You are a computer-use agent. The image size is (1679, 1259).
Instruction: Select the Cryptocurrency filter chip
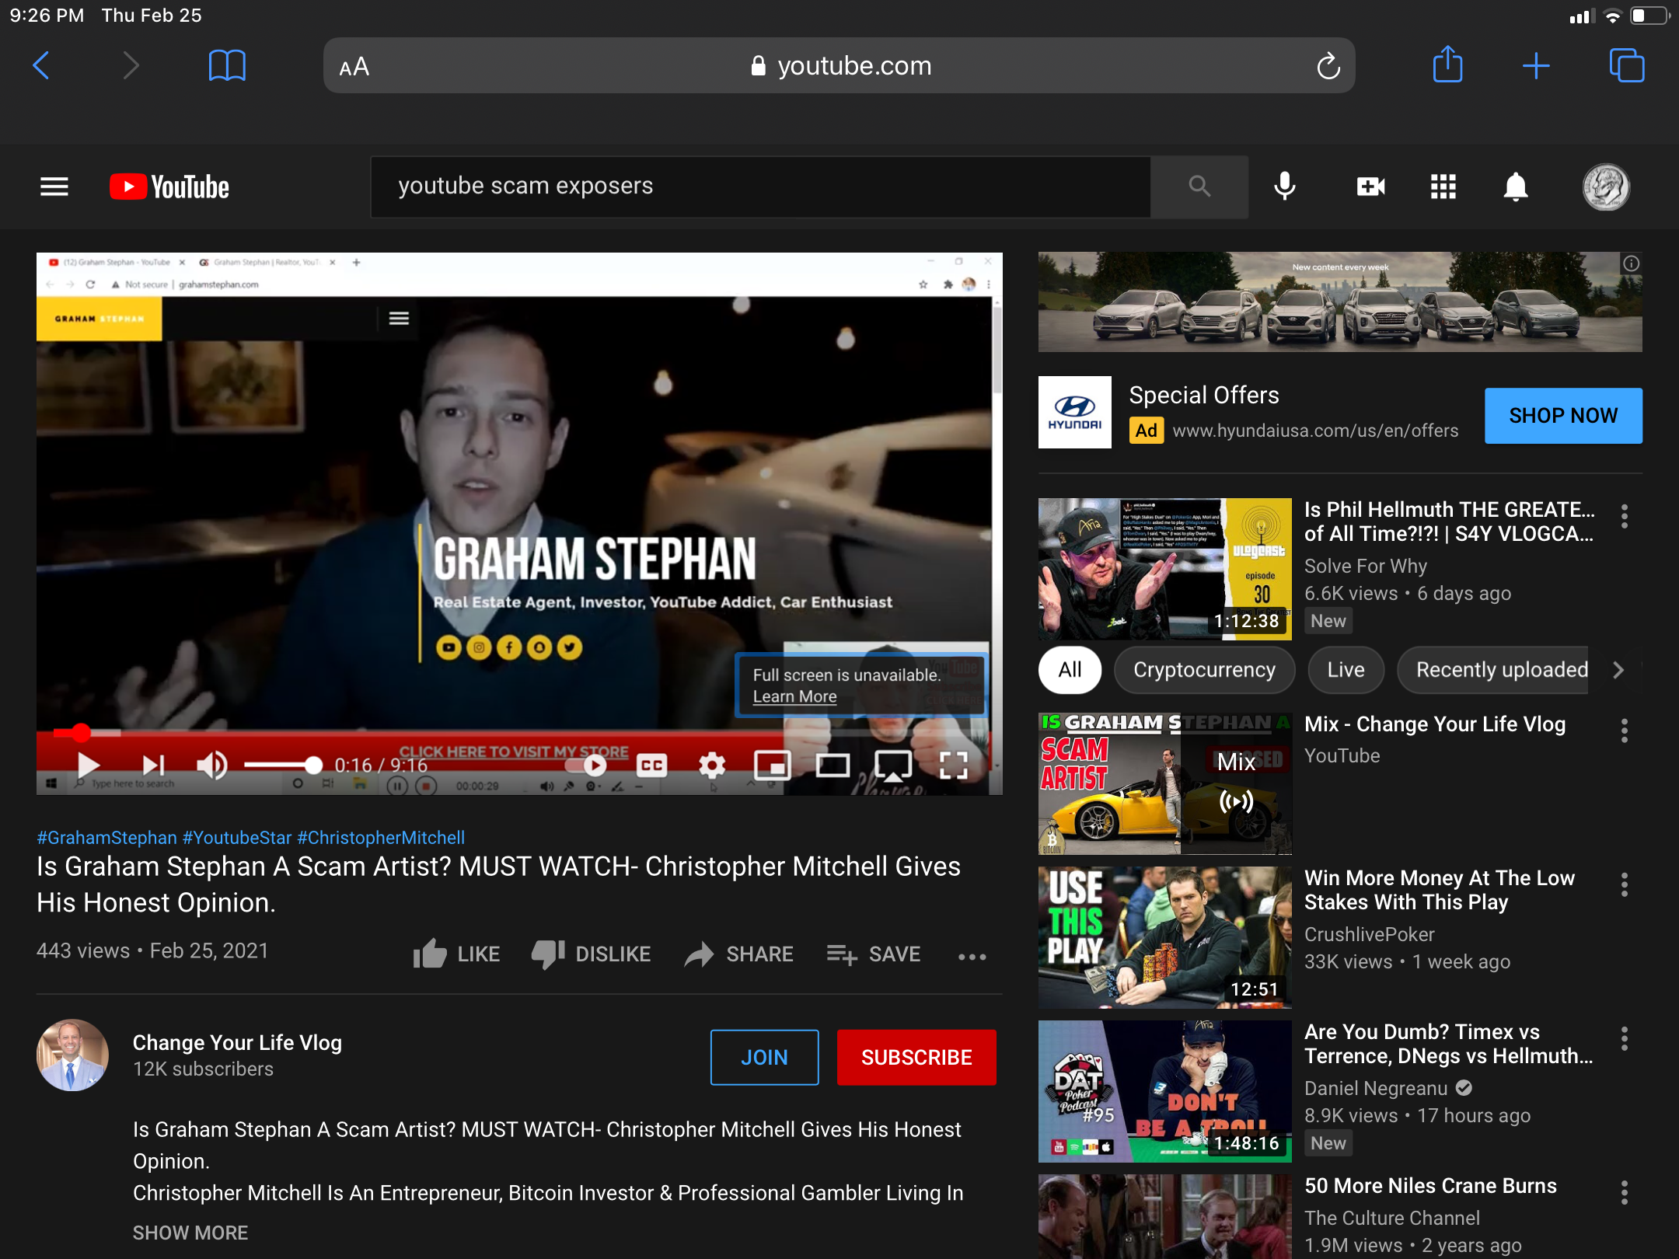[1204, 670]
